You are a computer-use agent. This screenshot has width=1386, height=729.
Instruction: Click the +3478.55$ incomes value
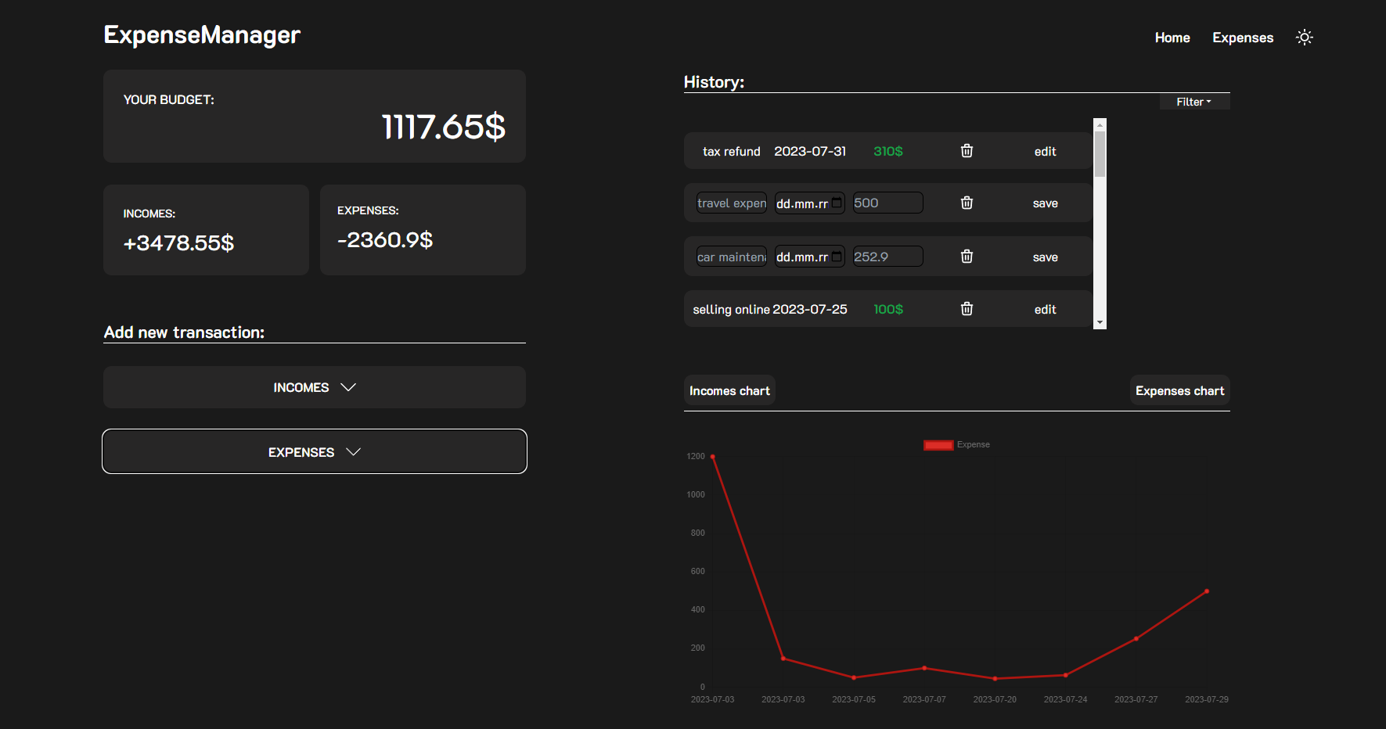click(x=178, y=243)
